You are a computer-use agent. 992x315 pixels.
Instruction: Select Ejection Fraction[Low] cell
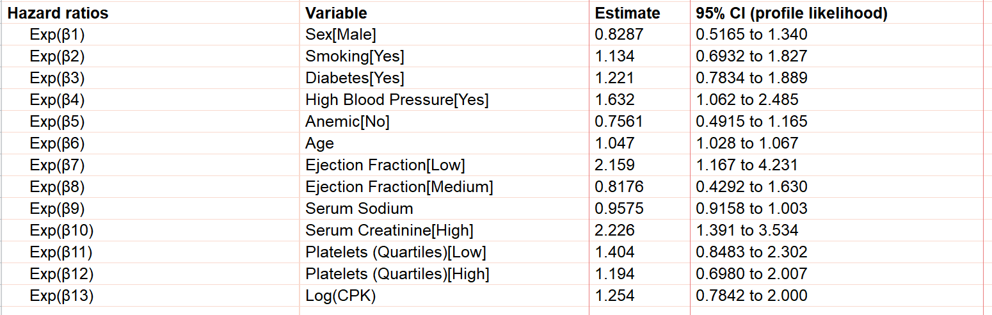[x=385, y=165]
